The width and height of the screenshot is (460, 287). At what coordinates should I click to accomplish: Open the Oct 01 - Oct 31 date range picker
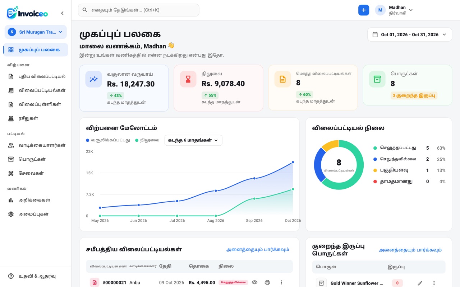point(410,35)
